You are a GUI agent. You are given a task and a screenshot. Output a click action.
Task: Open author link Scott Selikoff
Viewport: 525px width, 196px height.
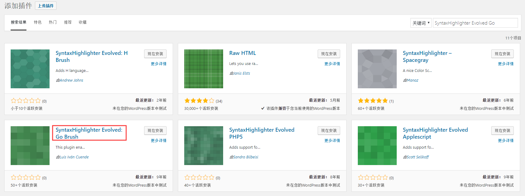(x=418, y=157)
